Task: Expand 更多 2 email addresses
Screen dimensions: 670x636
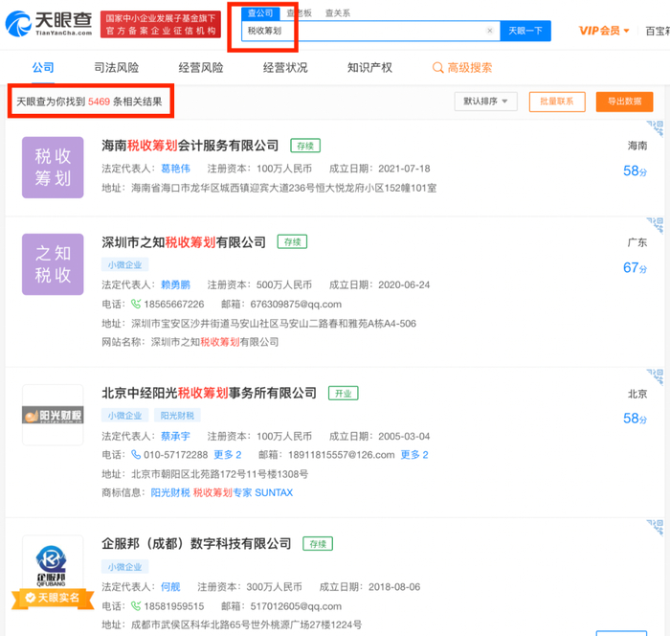Action: tap(414, 455)
